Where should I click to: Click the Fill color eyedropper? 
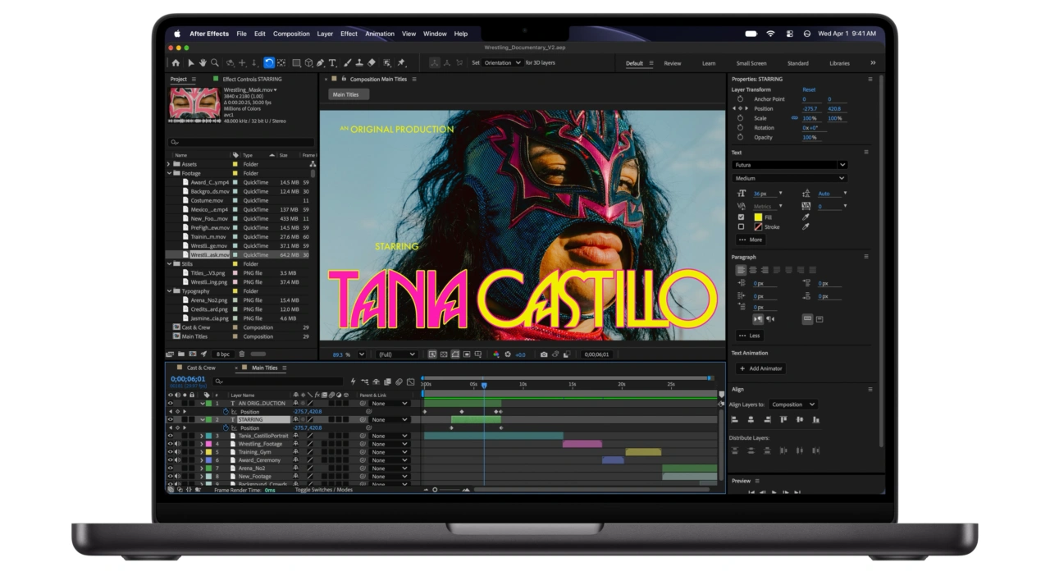coord(806,217)
